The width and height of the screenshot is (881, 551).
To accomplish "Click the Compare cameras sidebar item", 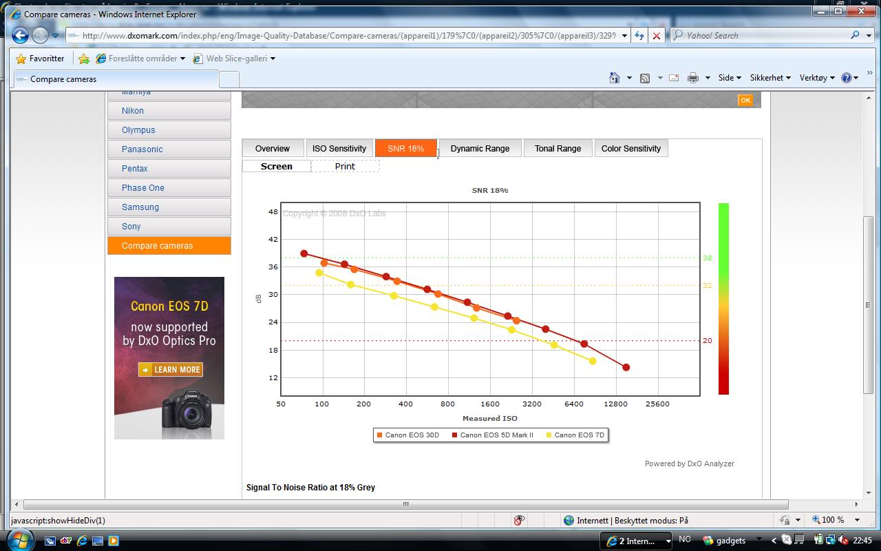I will [169, 246].
